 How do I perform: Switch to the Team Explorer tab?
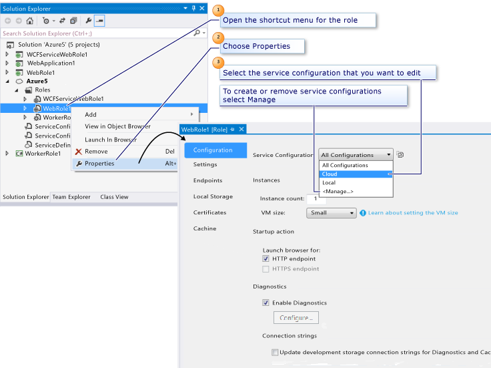(x=71, y=197)
